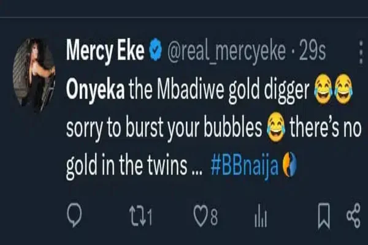Image resolution: width=368 pixels, height=245 pixels.
Task: Open tweet analytics bar chart icon
Action: coord(261,216)
